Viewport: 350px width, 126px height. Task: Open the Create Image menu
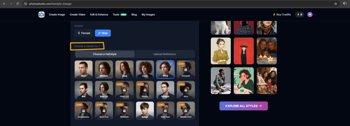coord(57,14)
